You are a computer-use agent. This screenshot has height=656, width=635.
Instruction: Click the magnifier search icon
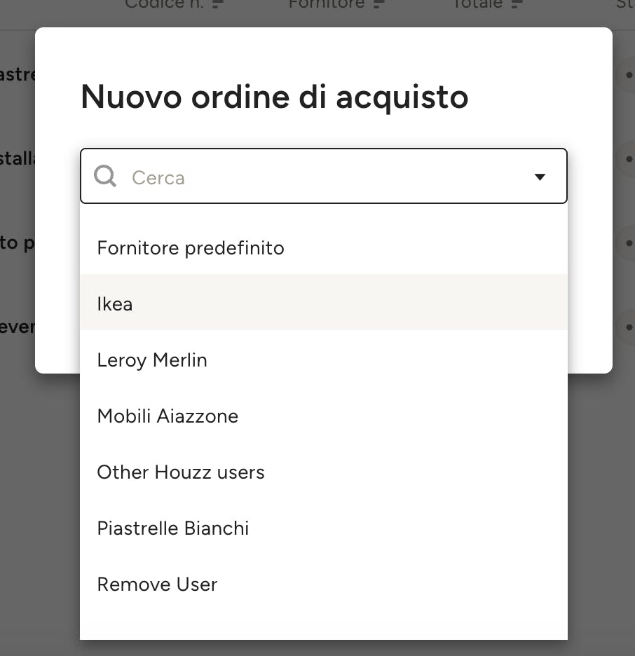[x=105, y=176]
